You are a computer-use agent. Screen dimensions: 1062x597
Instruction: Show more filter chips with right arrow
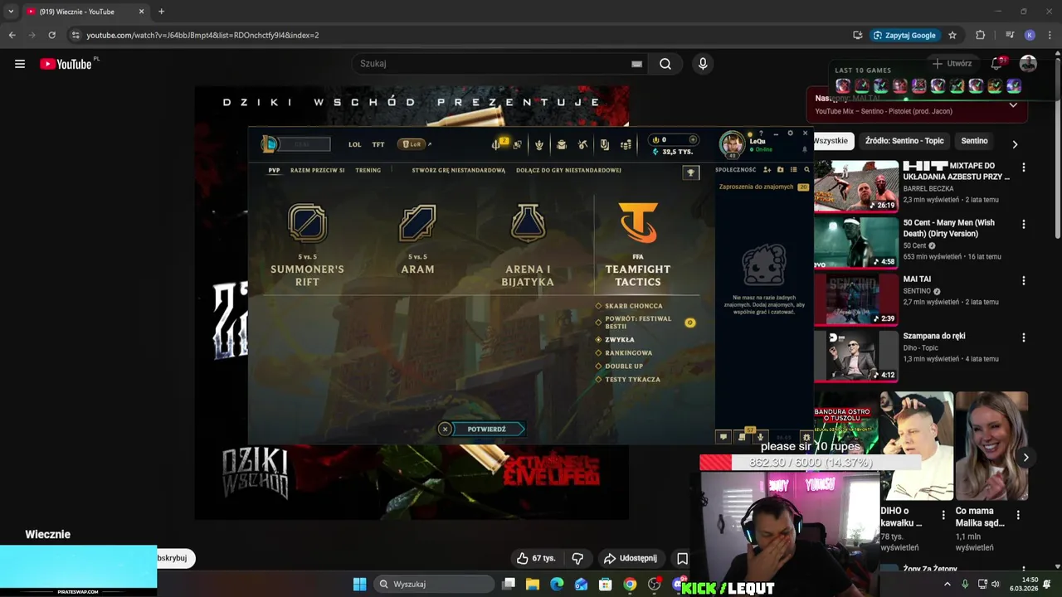[1015, 143]
